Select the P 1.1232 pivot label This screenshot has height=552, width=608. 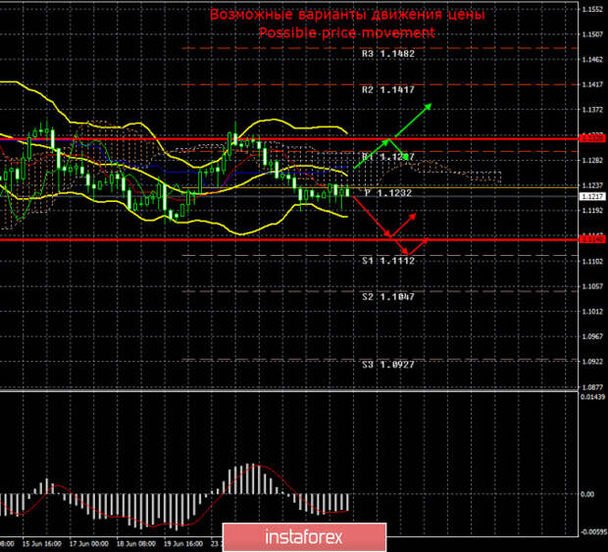click(x=387, y=193)
